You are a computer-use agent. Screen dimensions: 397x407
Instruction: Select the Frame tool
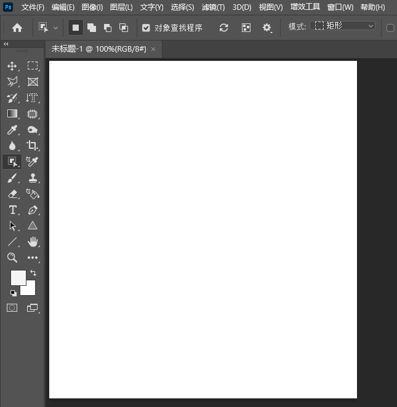[33, 82]
